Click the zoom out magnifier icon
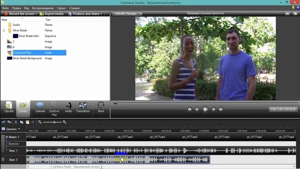The image size is (300, 169). (x=40, y=122)
